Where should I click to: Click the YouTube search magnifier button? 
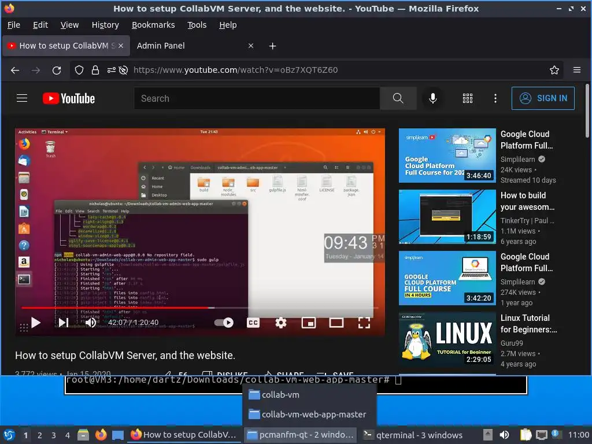pos(398,98)
